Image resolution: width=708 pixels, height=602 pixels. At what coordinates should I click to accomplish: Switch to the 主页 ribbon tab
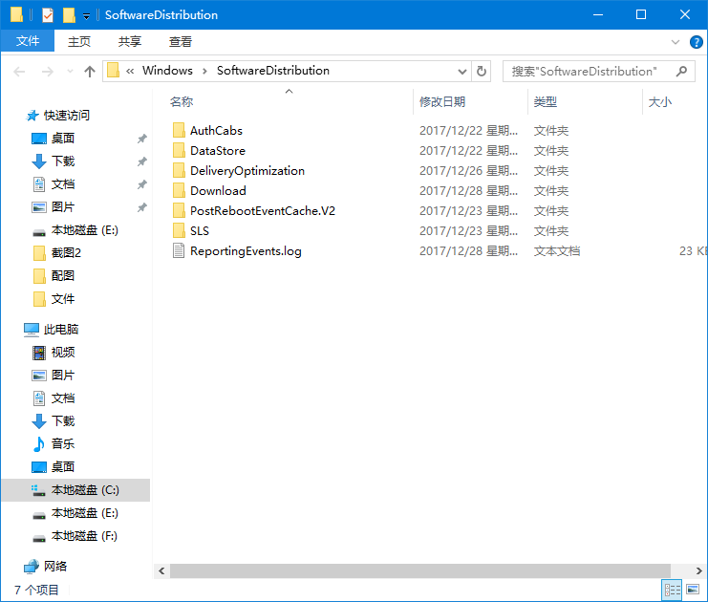tap(79, 41)
